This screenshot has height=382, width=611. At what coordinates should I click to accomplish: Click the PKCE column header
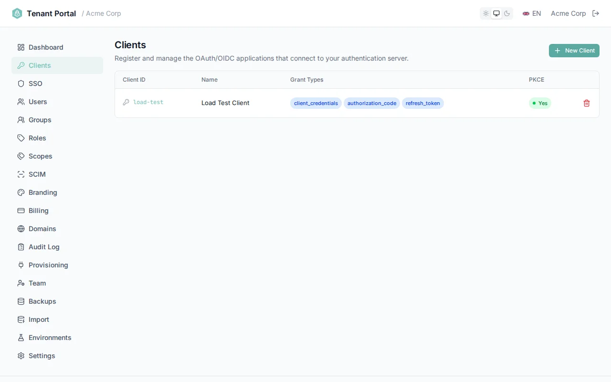tap(537, 80)
